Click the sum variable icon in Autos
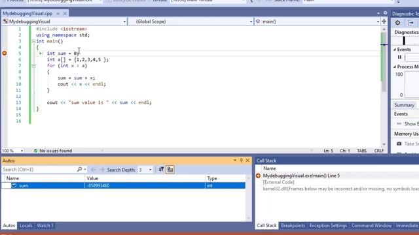 [x=14, y=185]
